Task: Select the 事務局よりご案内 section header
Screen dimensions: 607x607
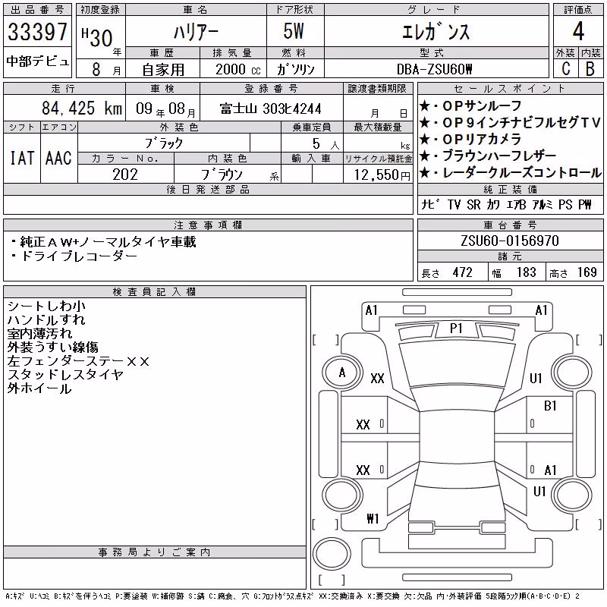Action: 154,552
